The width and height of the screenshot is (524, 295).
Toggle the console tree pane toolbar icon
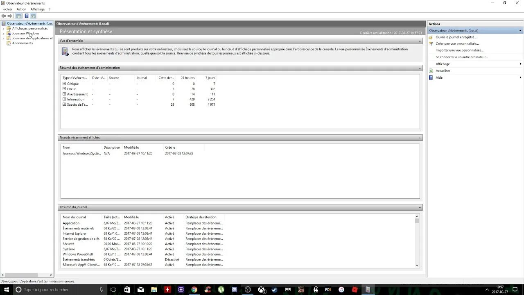coord(18,16)
